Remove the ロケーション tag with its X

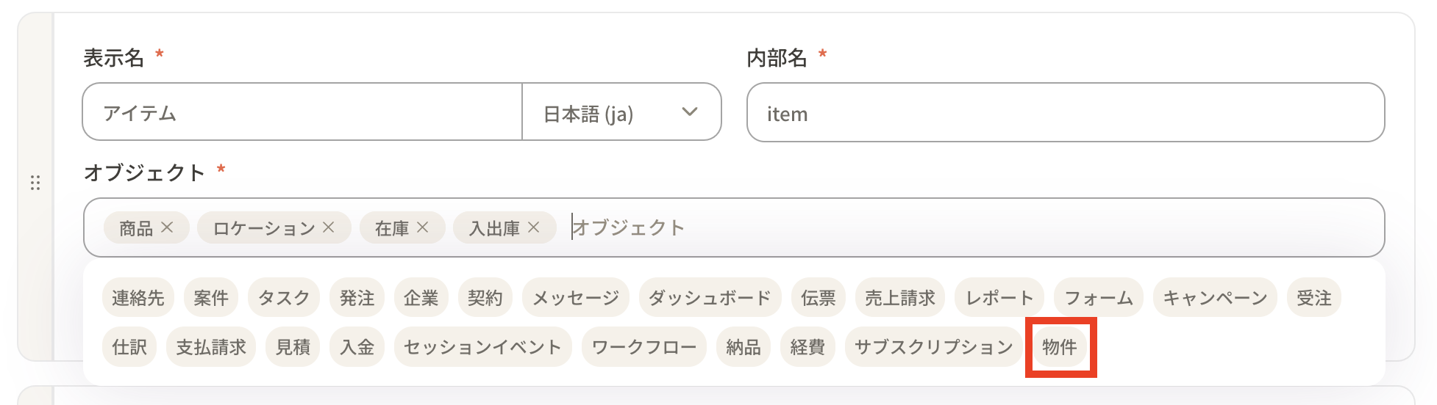[328, 227]
